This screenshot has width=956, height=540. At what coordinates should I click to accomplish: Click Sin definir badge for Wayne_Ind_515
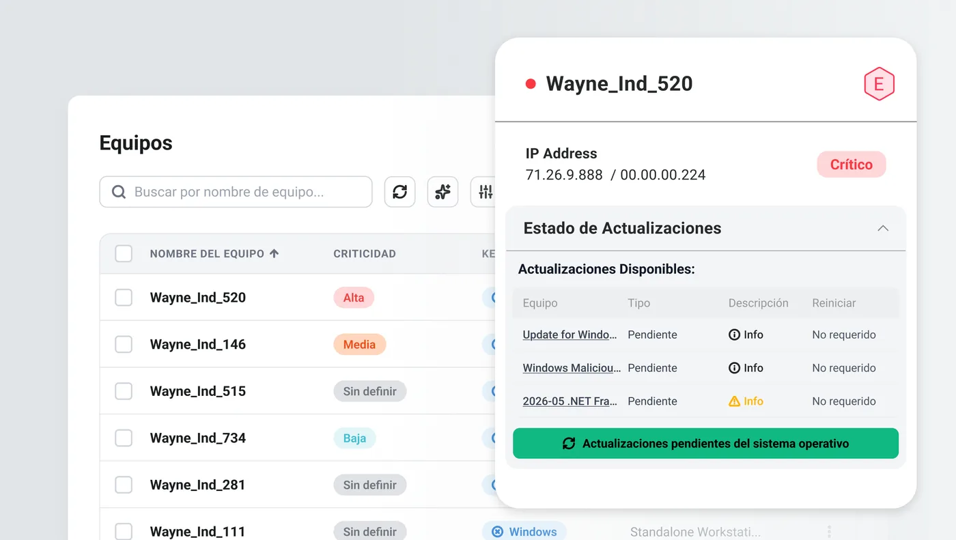[x=369, y=391]
